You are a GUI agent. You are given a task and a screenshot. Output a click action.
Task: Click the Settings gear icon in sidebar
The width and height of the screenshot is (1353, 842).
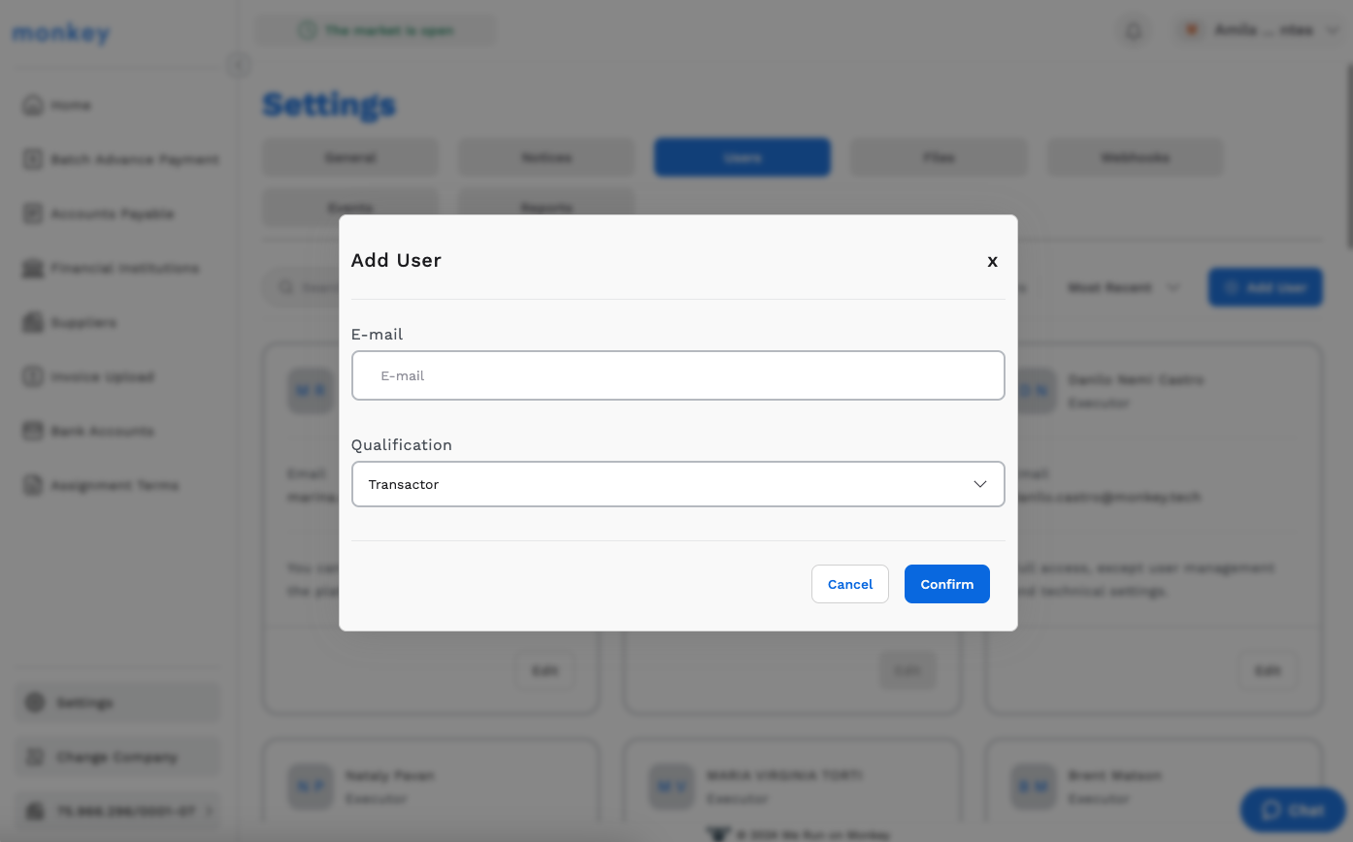click(x=35, y=702)
